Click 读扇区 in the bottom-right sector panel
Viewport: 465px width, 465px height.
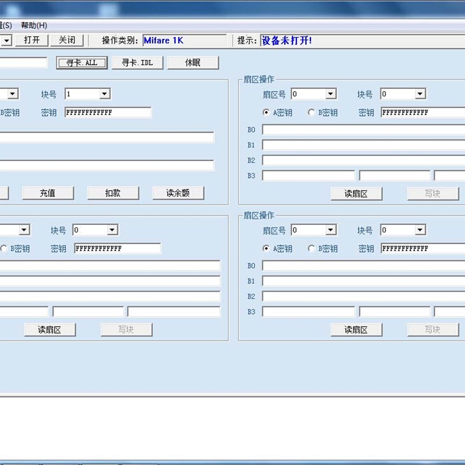tap(356, 330)
